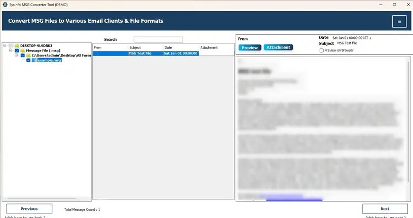Click the Message File folder icon
This screenshot has width=413, height=218.
point(23,50)
